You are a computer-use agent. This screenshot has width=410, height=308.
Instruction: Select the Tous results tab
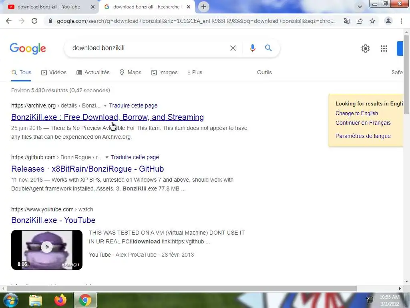pyautogui.click(x=21, y=72)
